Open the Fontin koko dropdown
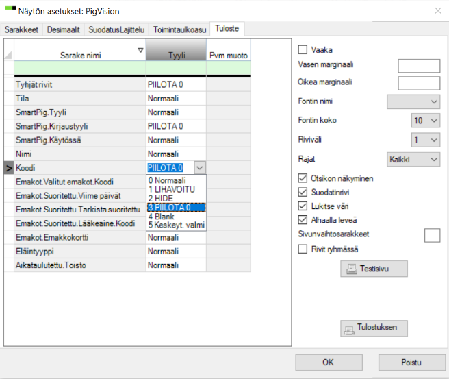The image size is (449, 379). pos(426,121)
